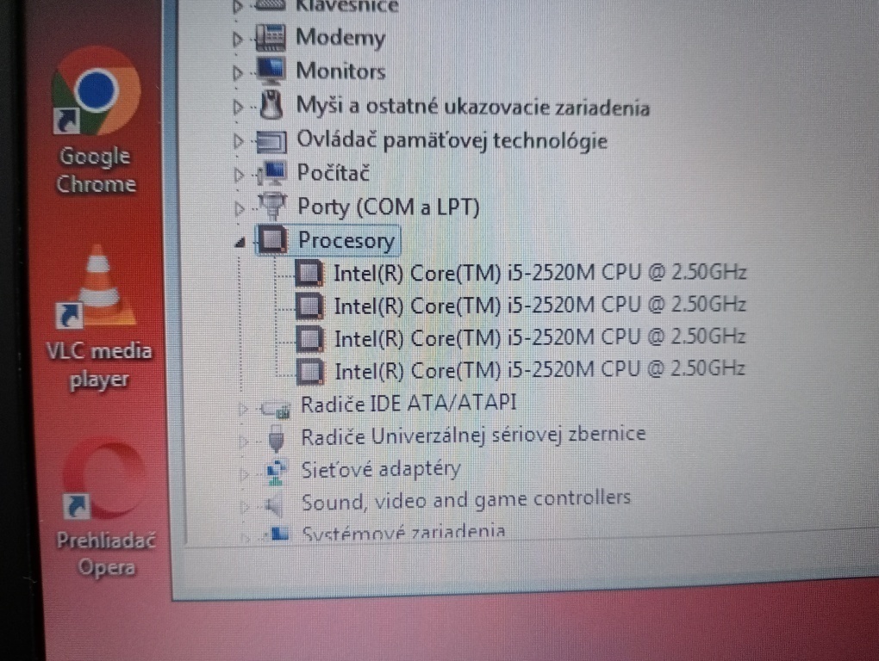Viewport: 879px width, 661px height.
Task: Select the second Intel Core i5-2520M entry
Action: [539, 305]
